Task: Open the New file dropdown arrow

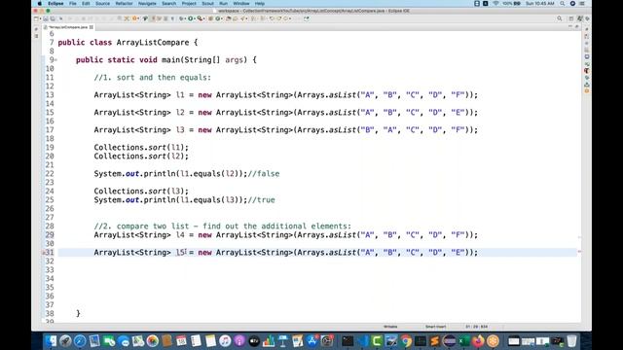Action: tap(40, 18)
